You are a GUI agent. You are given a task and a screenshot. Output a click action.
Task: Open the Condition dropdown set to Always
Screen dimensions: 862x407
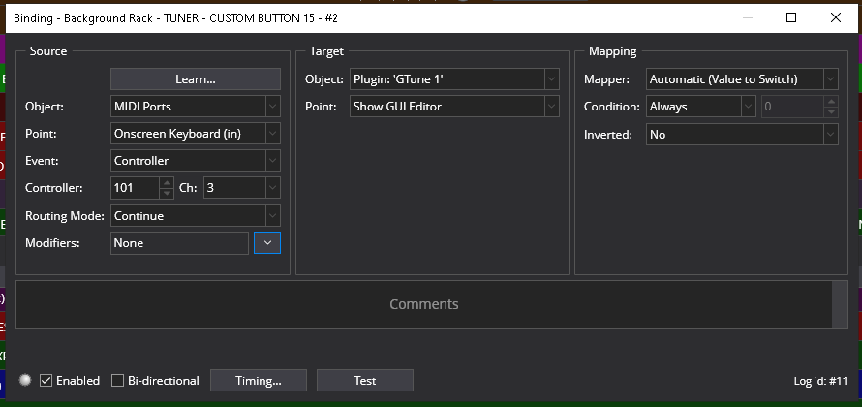pos(700,107)
